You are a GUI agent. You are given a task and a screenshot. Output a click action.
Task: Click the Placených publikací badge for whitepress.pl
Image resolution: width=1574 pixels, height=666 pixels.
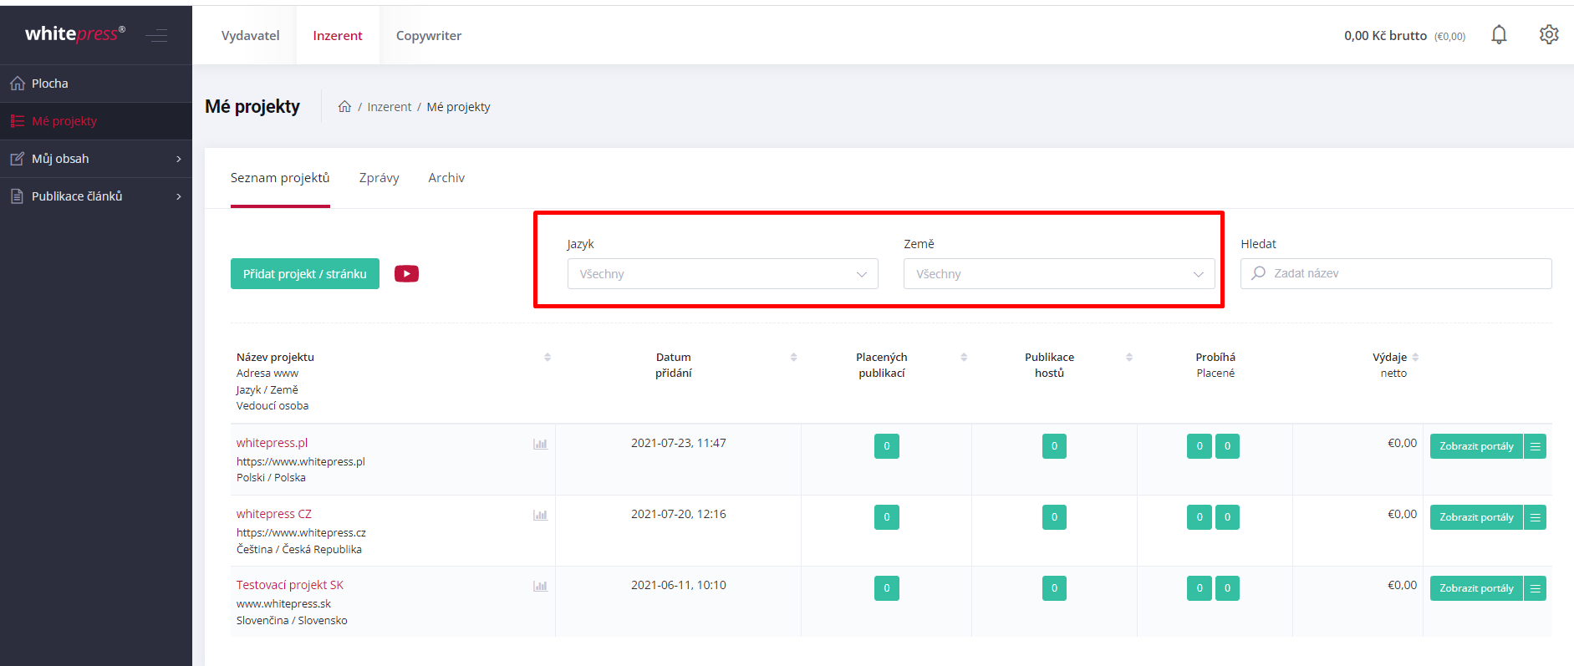(x=886, y=446)
